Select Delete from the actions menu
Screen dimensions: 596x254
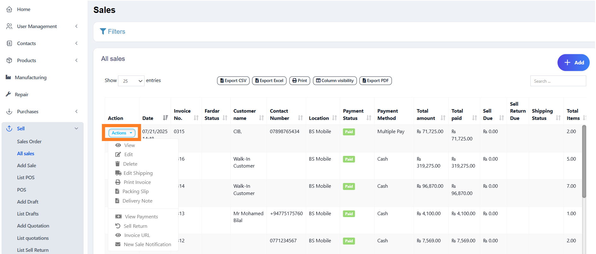point(130,164)
